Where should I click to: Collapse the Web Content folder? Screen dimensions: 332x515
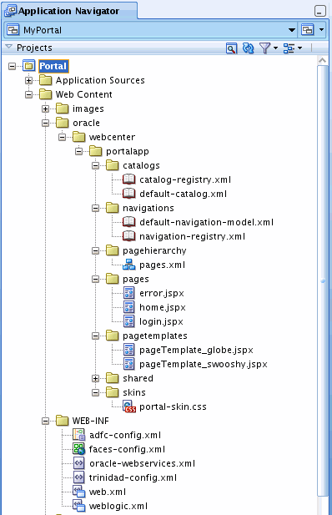29,94
